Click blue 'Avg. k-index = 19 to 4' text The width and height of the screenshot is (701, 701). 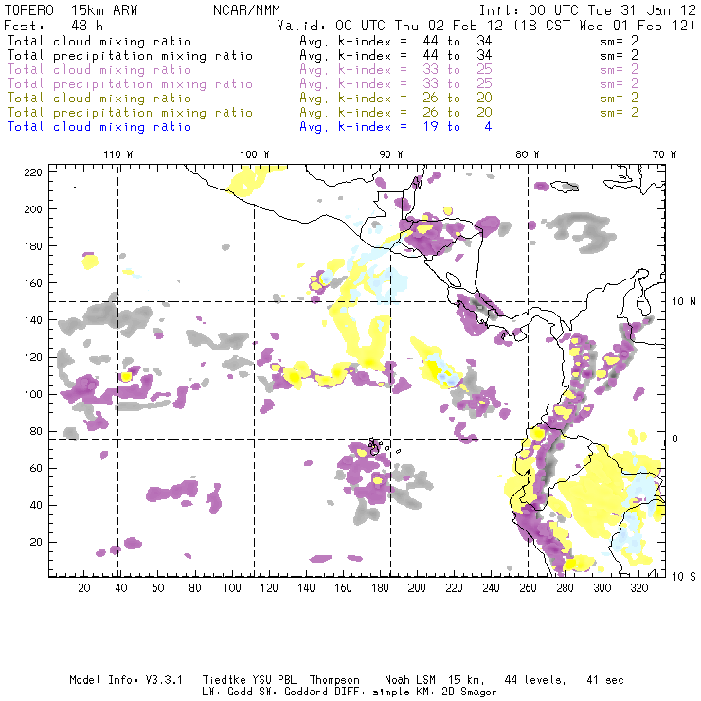(396, 127)
